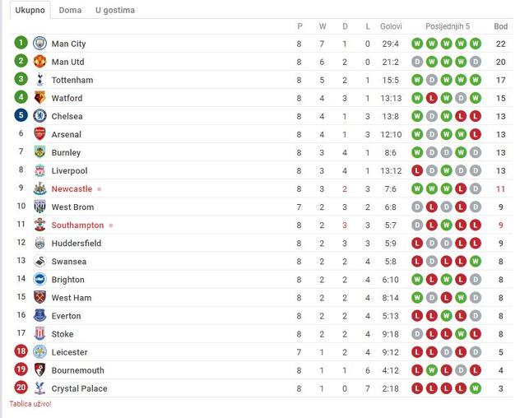Click Chelsea's most recent loss badge

pyautogui.click(x=476, y=116)
